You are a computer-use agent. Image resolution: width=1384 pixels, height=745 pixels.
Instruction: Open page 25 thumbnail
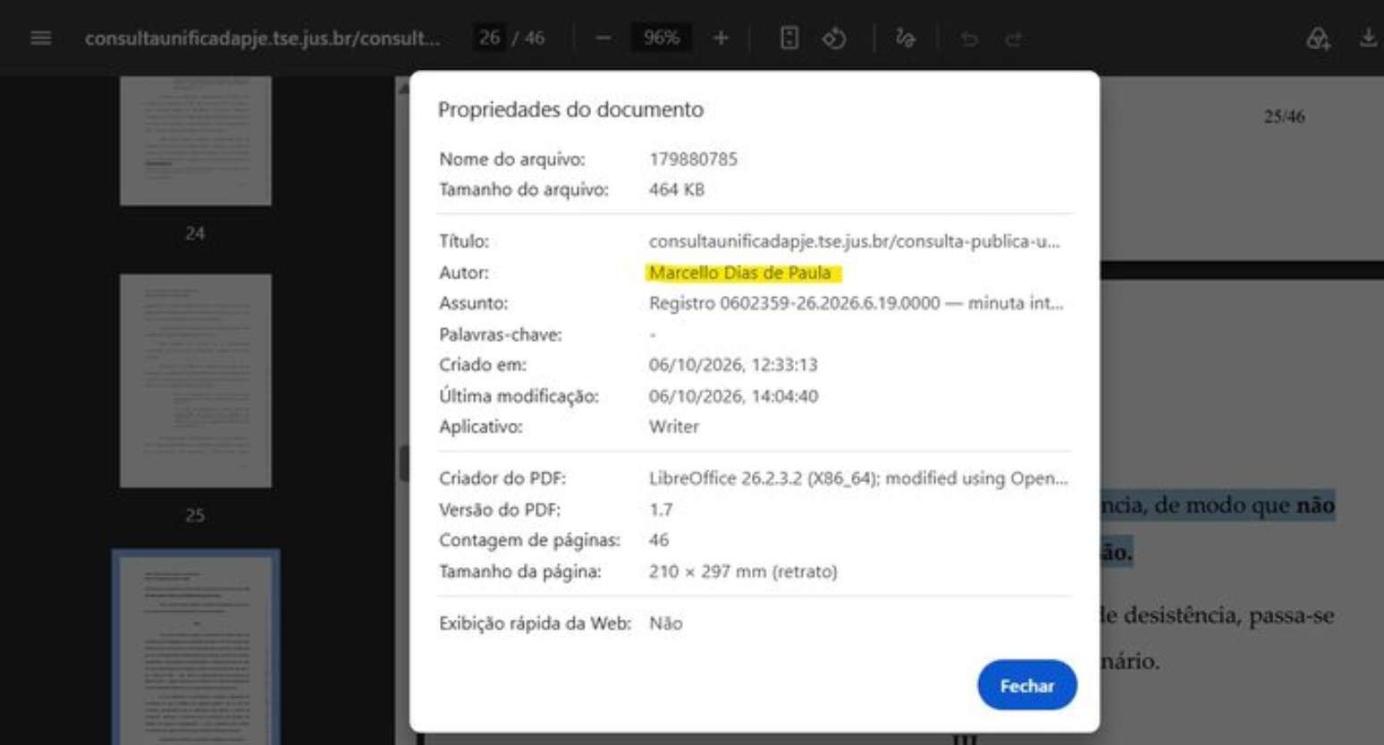(x=196, y=381)
